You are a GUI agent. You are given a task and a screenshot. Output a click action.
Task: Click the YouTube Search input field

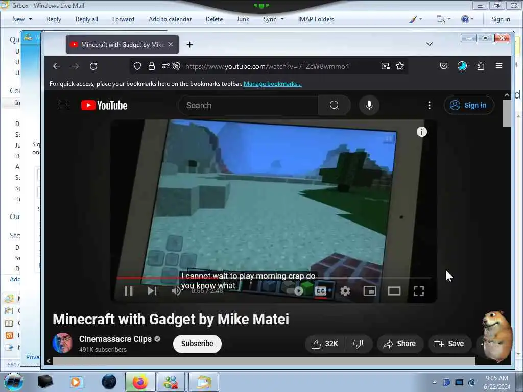click(x=249, y=105)
